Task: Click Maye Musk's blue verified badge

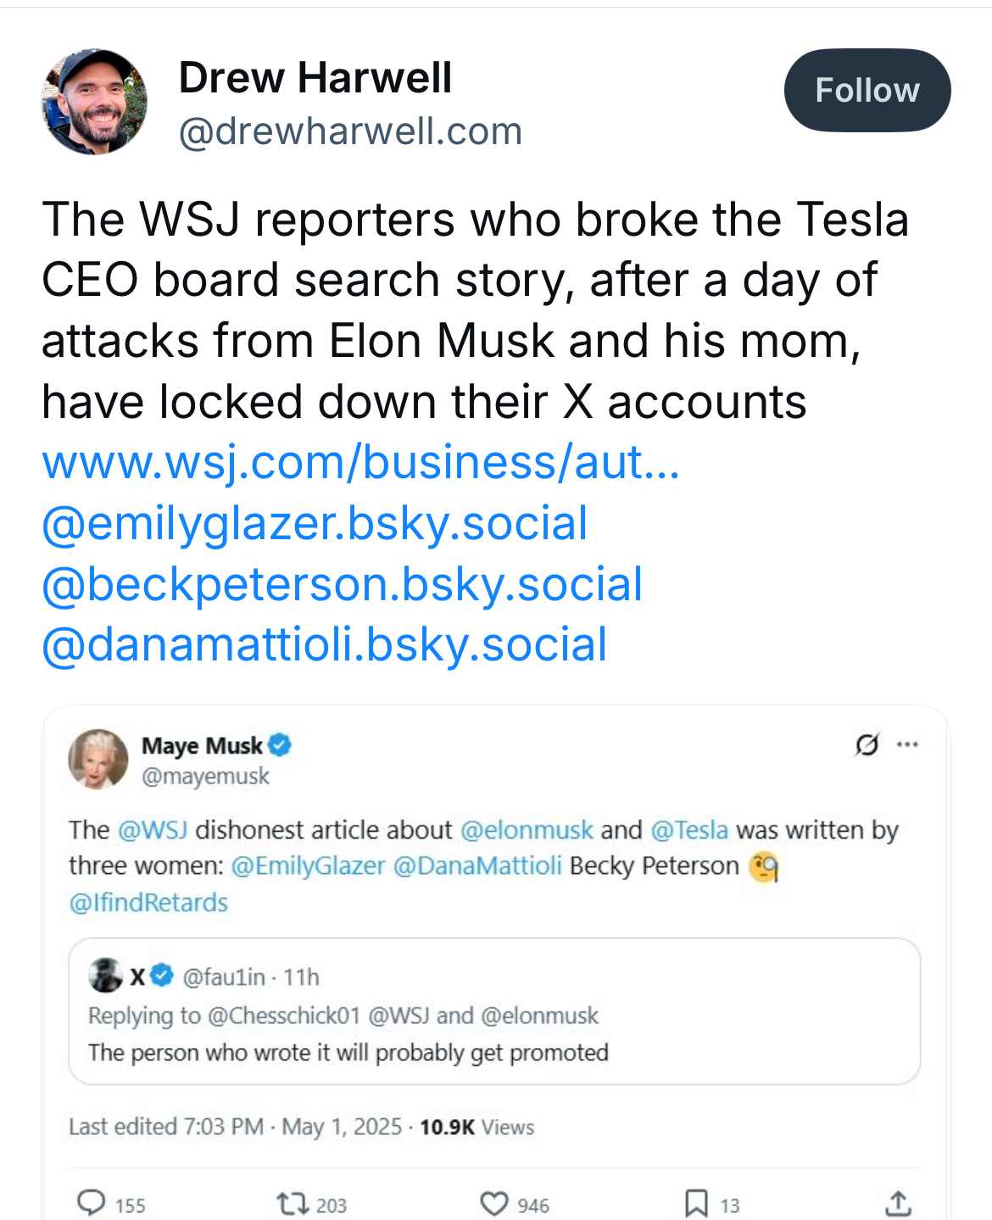Action: 281,745
